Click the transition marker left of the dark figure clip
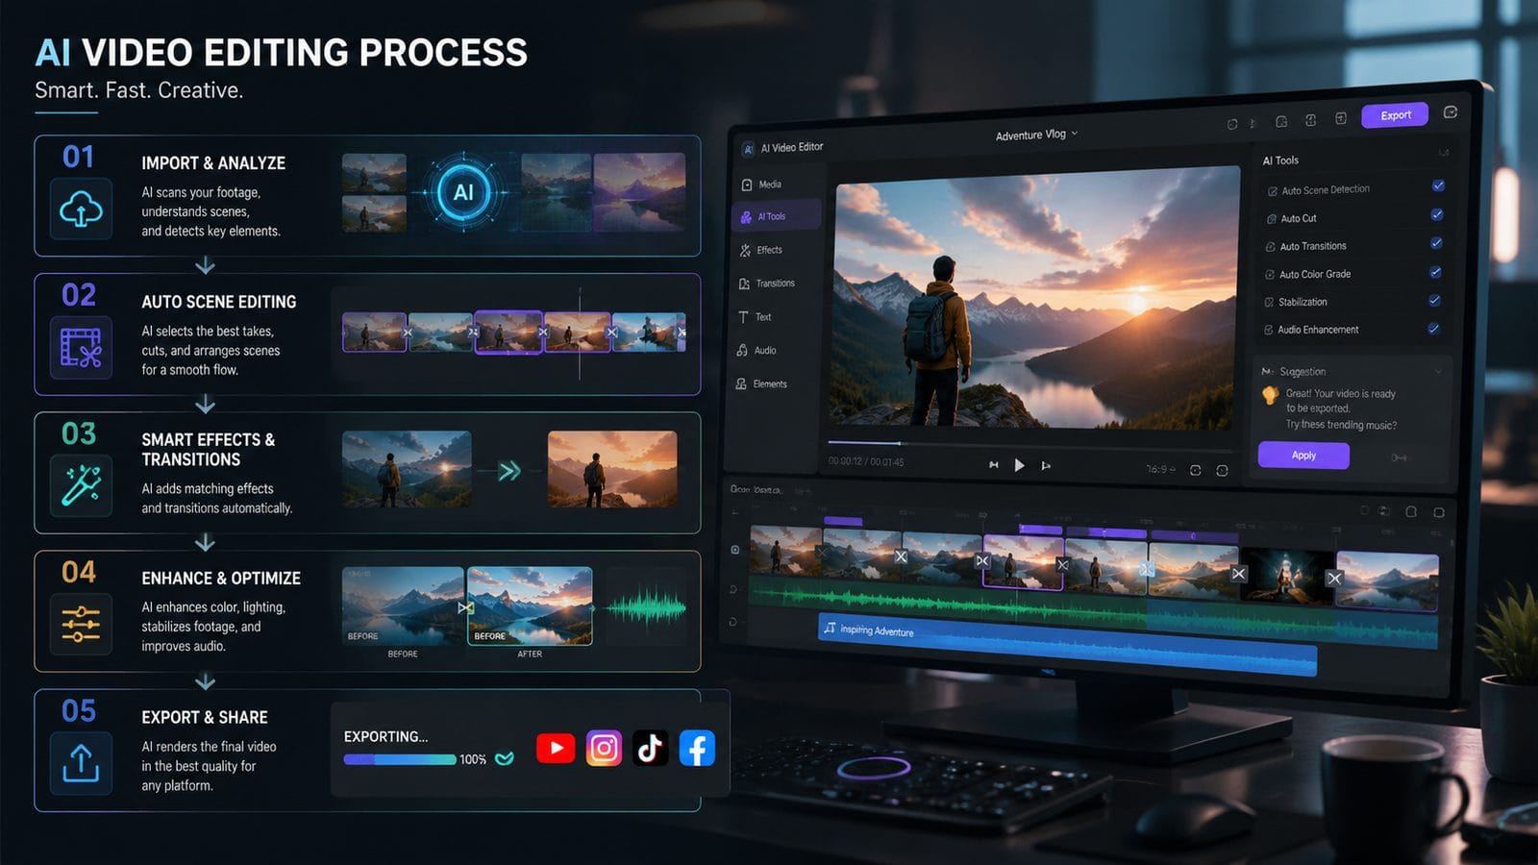Image resolution: width=1538 pixels, height=865 pixels. coord(1239,574)
